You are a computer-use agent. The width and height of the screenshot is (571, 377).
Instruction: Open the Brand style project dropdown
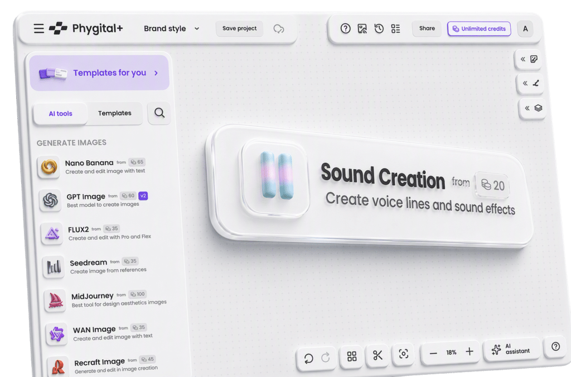pos(172,28)
